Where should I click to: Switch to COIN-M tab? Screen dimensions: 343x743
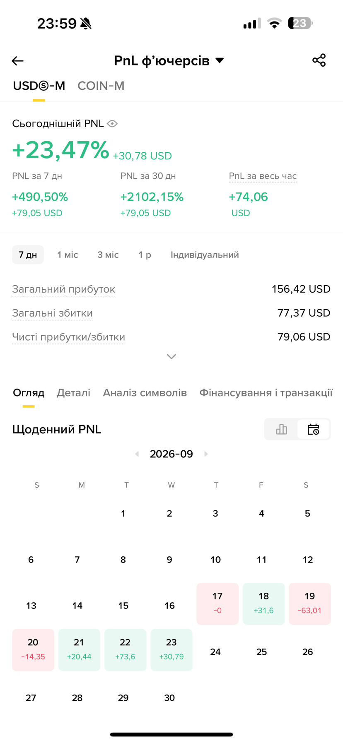(x=101, y=86)
